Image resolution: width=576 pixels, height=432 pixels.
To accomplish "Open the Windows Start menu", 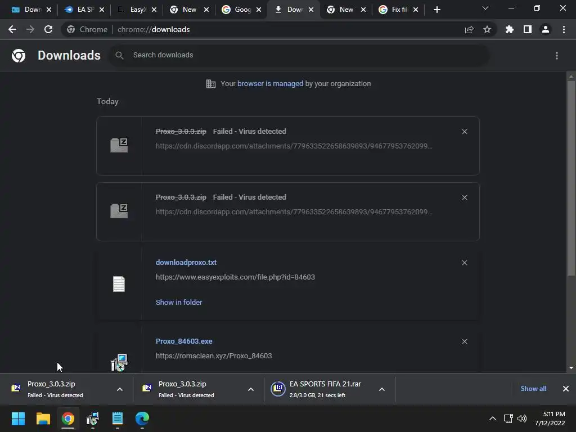I will click(x=18, y=418).
